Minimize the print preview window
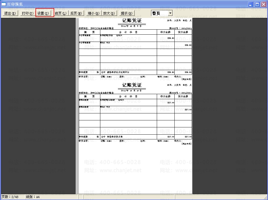 pos(251,4)
